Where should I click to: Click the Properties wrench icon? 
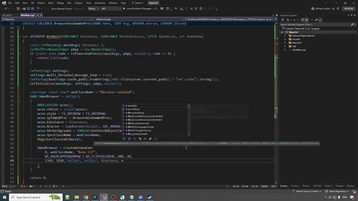point(316,20)
